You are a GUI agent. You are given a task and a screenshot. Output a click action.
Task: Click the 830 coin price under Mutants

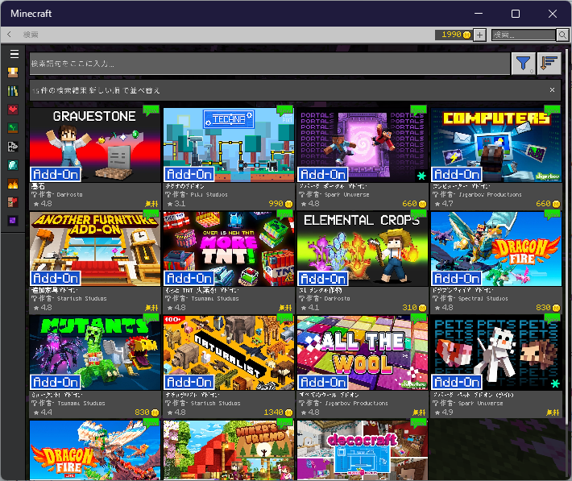click(x=147, y=413)
